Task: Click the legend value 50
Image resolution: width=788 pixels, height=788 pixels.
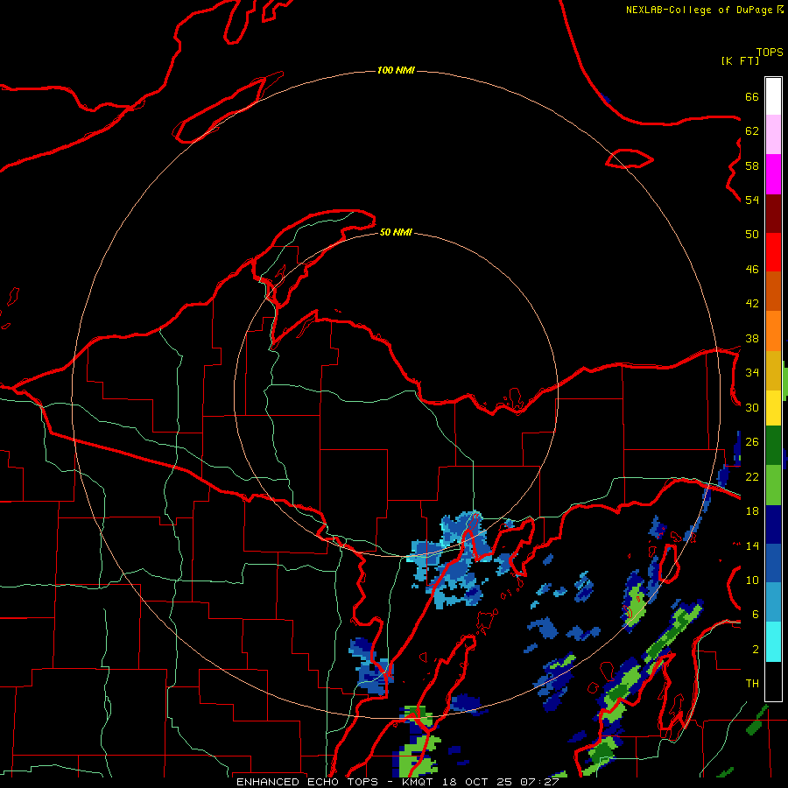Action: [x=752, y=234]
